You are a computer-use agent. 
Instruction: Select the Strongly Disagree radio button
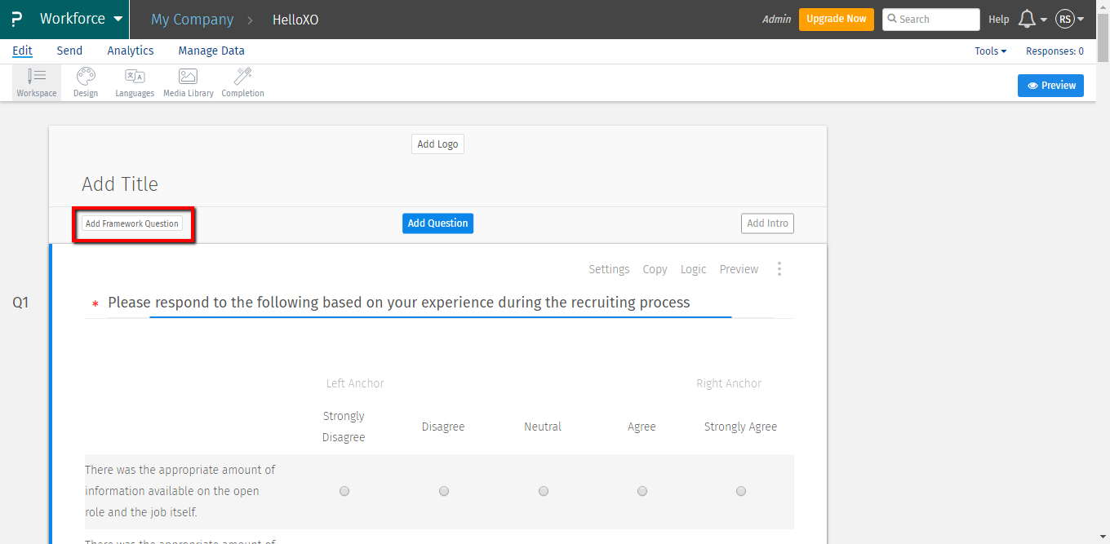[344, 491]
